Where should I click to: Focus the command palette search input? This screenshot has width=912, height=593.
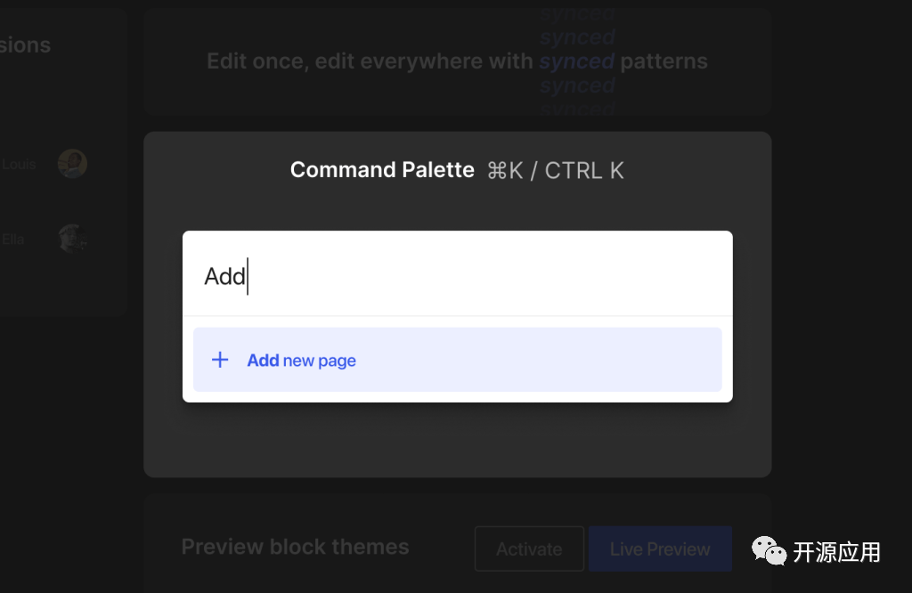point(457,275)
